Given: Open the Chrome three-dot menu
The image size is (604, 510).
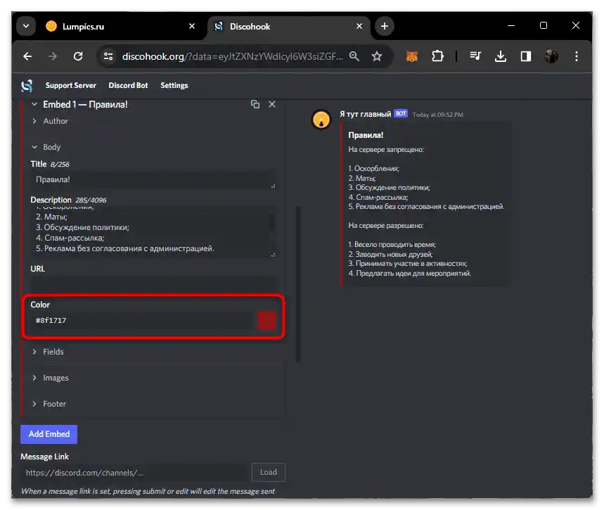Looking at the screenshot, I should [577, 57].
